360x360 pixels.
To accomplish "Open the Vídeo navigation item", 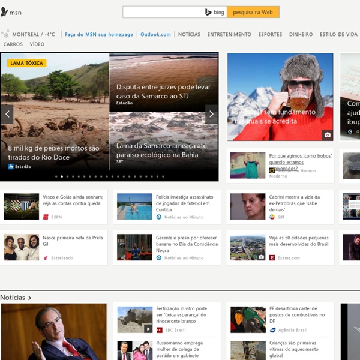I will [37, 44].
